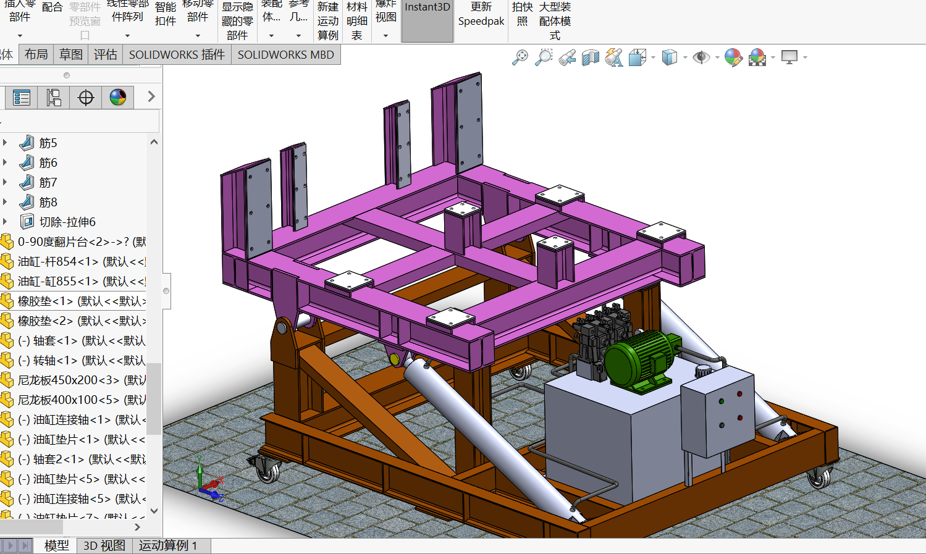Click 智能扣件 Smart Fasteners
Viewport: 926px width, 554px height.
click(166, 14)
